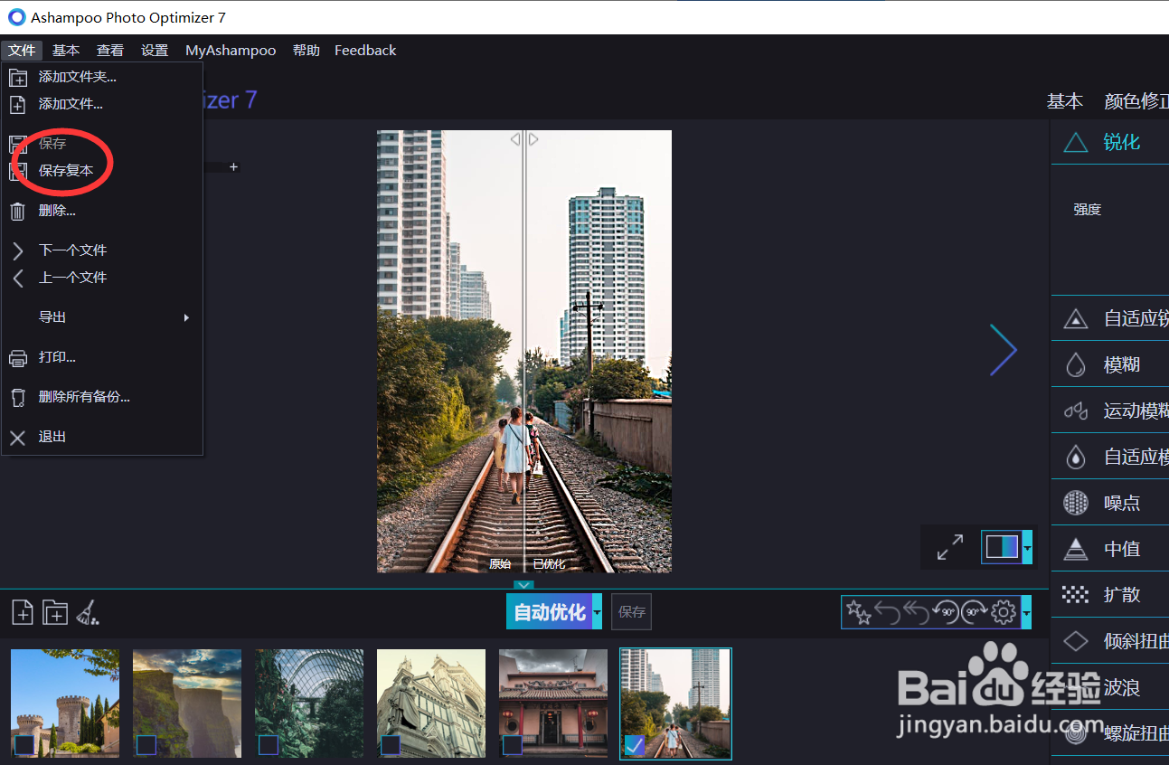The image size is (1169, 765).
Task: Select the cathedral statue photo thumbnail
Action: pyautogui.click(x=431, y=704)
